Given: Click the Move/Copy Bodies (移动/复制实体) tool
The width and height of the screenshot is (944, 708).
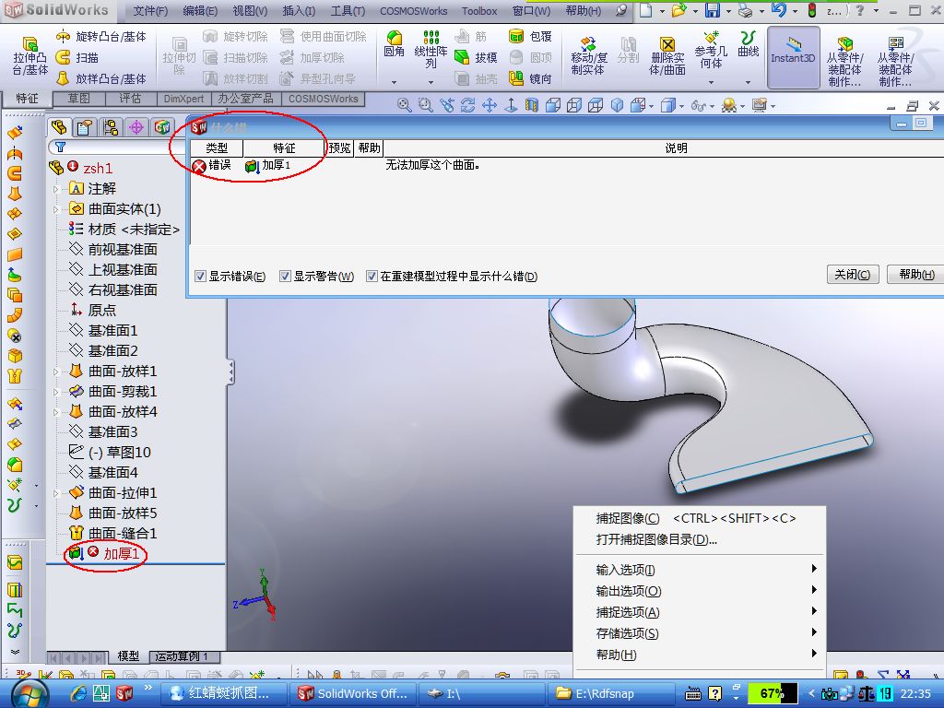Looking at the screenshot, I should coord(588,56).
